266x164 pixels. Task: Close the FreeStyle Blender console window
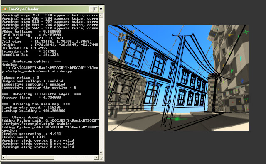pyautogui.click(x=101, y=9)
